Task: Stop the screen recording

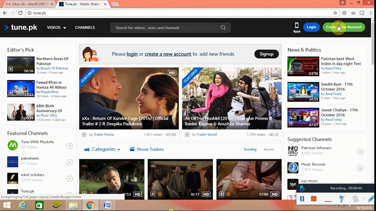Action: coord(314,199)
